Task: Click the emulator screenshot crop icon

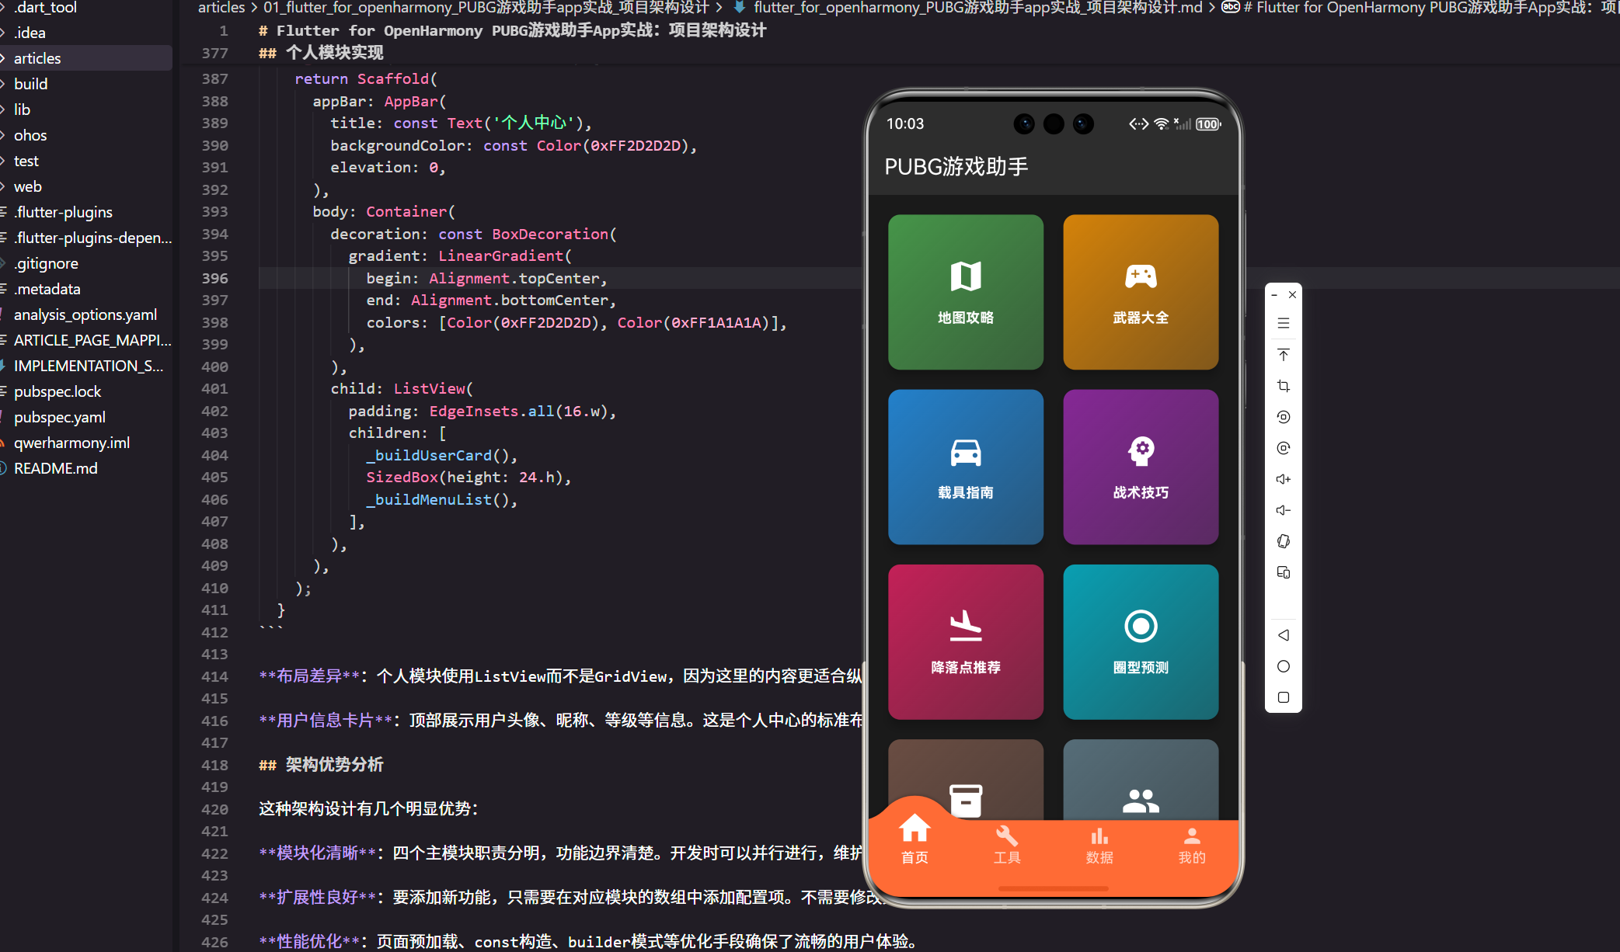Action: (x=1284, y=386)
